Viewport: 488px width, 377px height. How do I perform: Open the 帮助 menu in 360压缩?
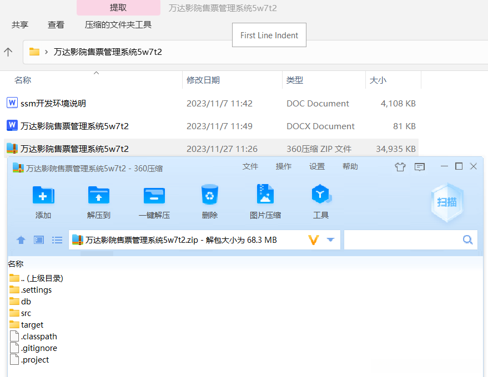pyautogui.click(x=350, y=166)
